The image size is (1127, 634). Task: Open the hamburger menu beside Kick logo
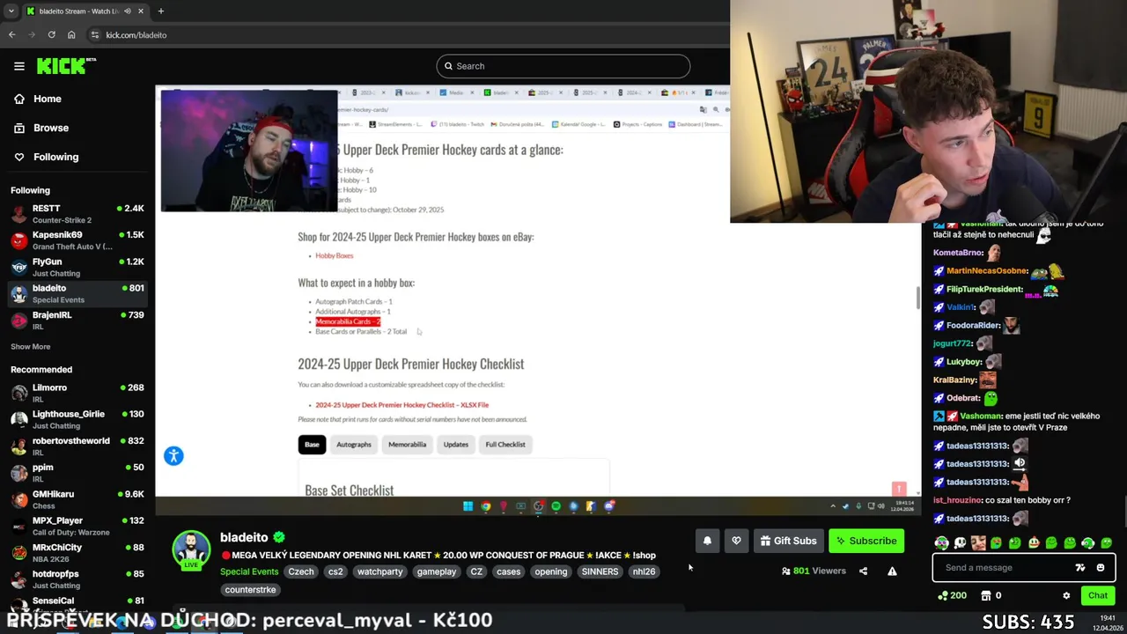click(x=18, y=66)
